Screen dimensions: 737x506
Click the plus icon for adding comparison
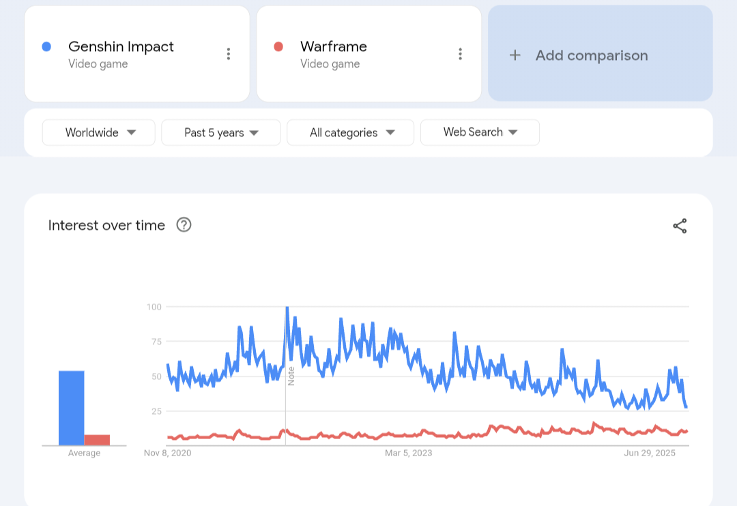click(515, 55)
